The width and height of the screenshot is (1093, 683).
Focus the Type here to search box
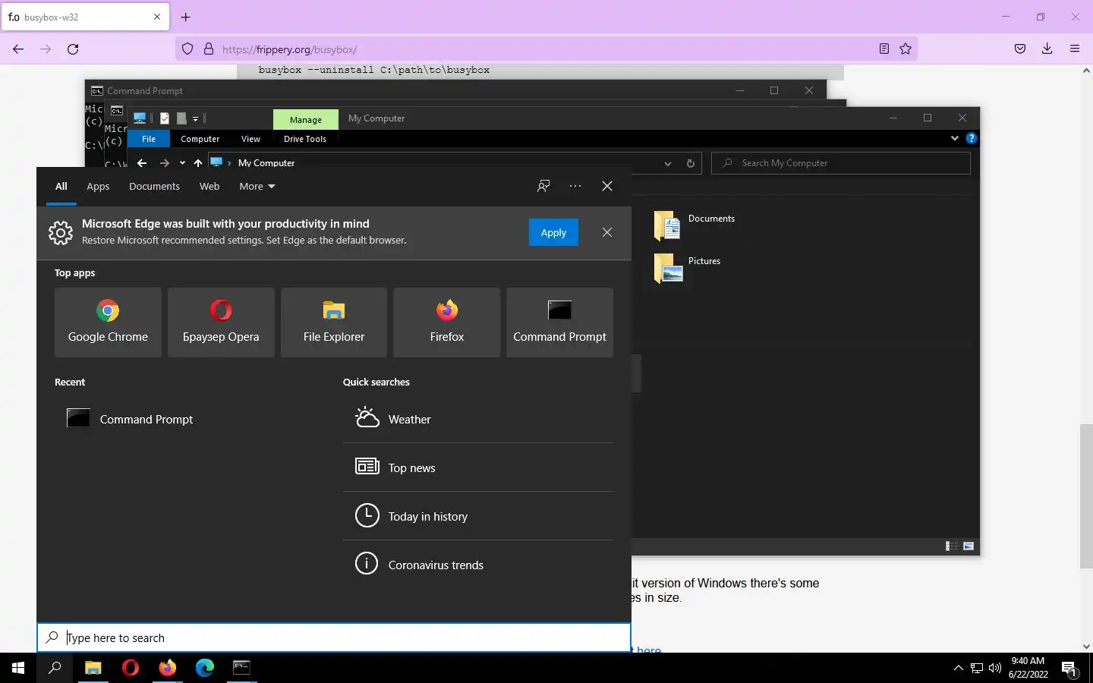point(334,637)
